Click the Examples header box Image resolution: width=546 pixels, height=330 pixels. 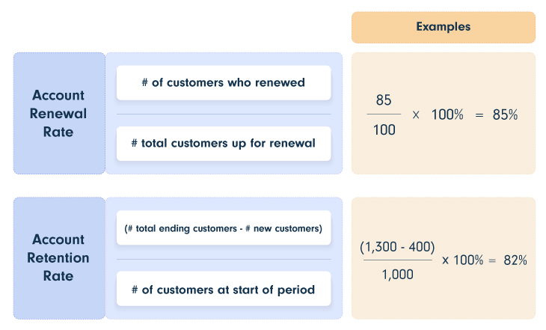pyautogui.click(x=444, y=27)
